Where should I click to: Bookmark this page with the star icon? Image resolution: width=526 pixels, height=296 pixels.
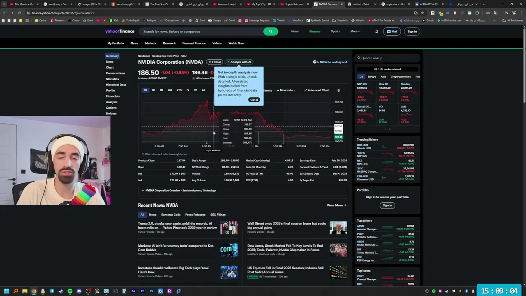(422, 13)
